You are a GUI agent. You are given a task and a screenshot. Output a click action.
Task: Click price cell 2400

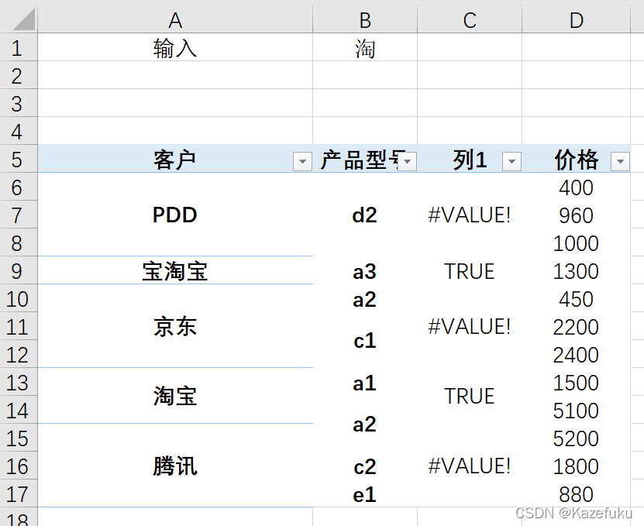coord(577,354)
